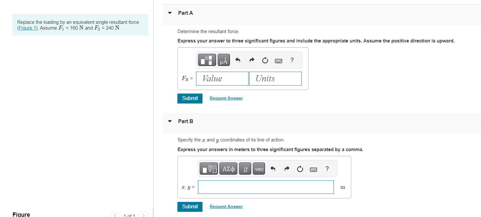Open templates button in Part A toolbar

pyautogui.click(x=207, y=60)
